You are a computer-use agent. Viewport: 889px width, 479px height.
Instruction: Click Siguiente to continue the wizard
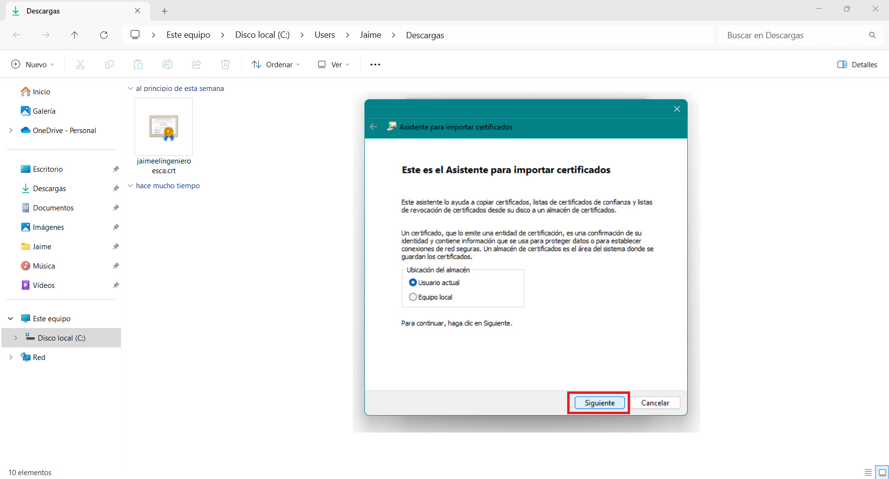coord(600,403)
